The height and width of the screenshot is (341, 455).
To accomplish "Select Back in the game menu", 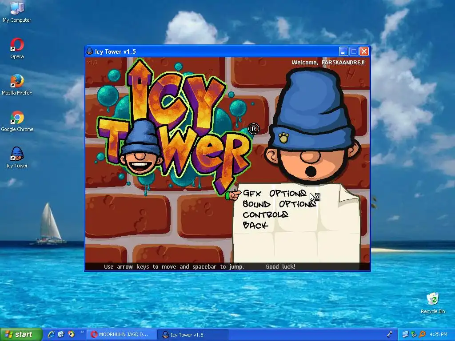I will pos(255,225).
